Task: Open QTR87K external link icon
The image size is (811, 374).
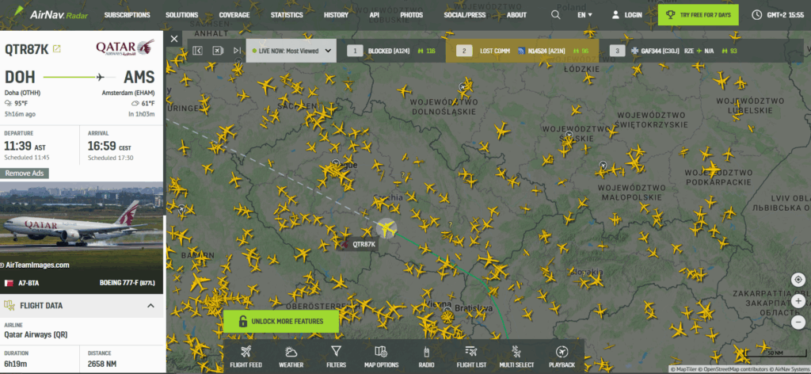Action: [57, 48]
